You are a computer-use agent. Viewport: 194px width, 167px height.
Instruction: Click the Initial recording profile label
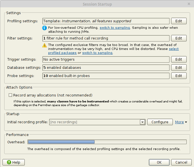pyautogui.click(x=27, y=122)
